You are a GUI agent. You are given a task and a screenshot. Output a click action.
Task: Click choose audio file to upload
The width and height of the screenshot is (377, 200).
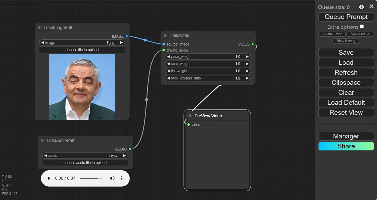[85, 163]
